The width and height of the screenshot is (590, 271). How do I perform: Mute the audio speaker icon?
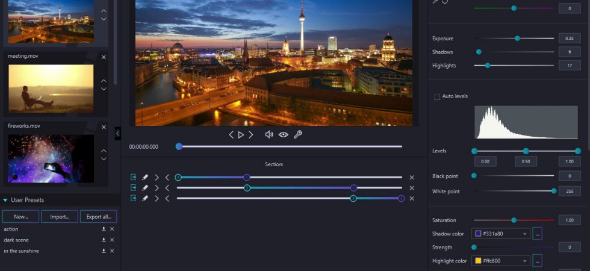click(x=269, y=135)
